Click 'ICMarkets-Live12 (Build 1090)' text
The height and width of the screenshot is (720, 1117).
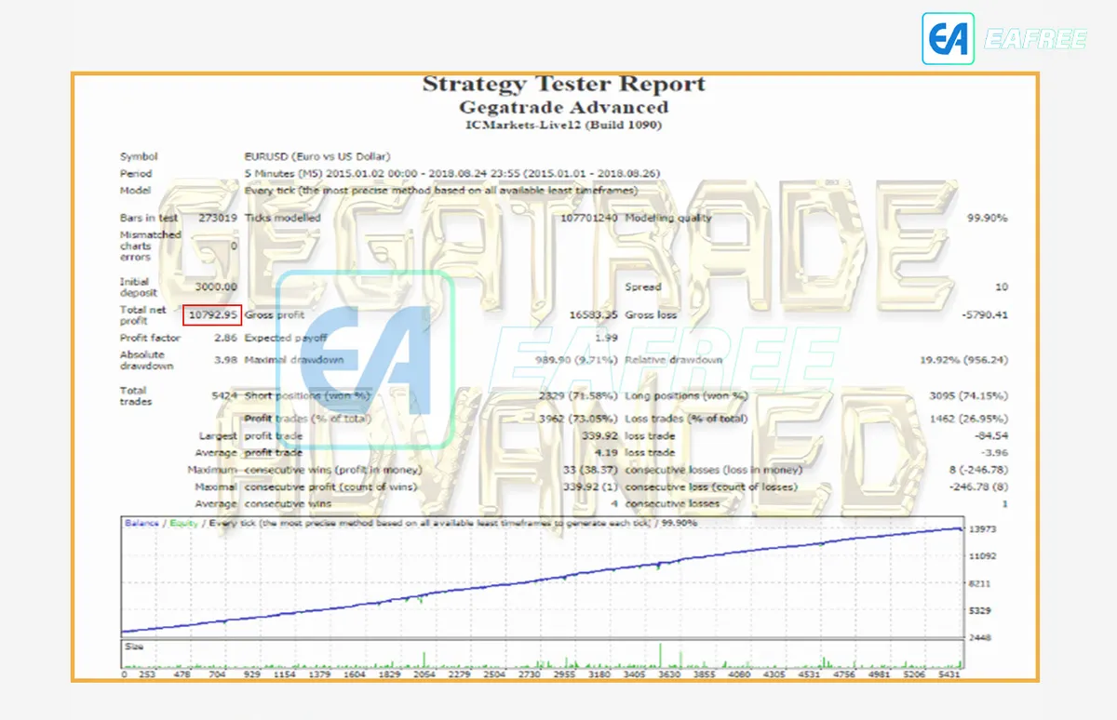564,125
